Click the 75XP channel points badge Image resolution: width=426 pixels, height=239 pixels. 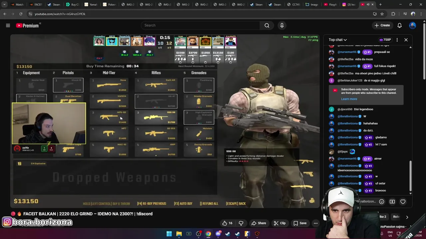(x=386, y=40)
